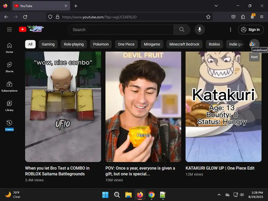268x201 pixels.
Task: Open Firefox extensions puzzle icon
Action: (x=243, y=17)
